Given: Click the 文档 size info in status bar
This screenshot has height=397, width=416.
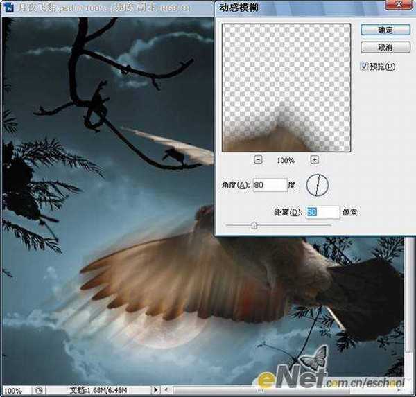Looking at the screenshot, I should point(97,391).
